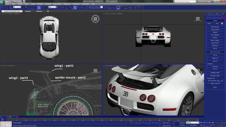Click the Reset XForm button
226x127 pixels.
click(x=215, y=43)
